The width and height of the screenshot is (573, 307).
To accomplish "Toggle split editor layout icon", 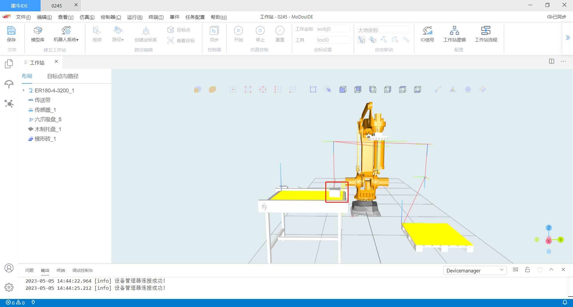I will tap(551, 61).
